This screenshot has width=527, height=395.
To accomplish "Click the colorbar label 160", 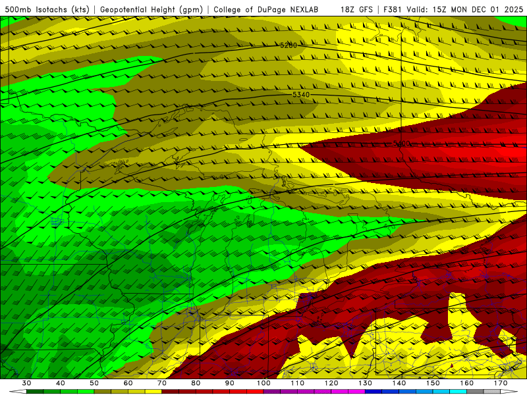I will pyautogui.click(x=467, y=383).
